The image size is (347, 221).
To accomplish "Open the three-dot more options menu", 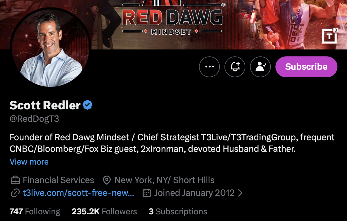I will click(209, 67).
